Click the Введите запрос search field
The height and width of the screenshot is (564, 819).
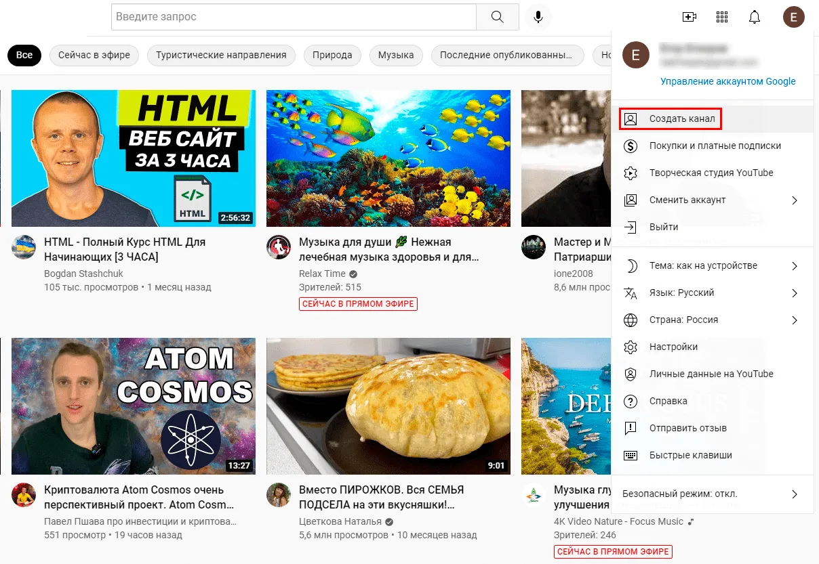294,17
